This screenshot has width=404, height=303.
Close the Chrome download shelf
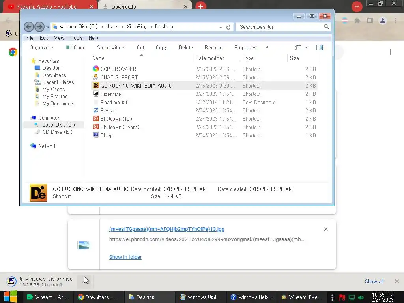pos(397,281)
